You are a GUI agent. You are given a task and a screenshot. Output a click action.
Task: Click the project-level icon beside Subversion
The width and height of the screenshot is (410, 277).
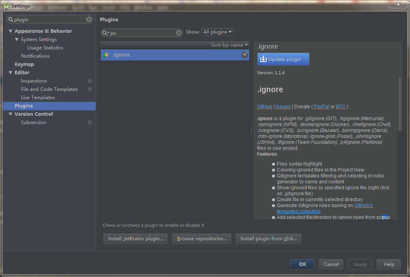tap(90, 122)
